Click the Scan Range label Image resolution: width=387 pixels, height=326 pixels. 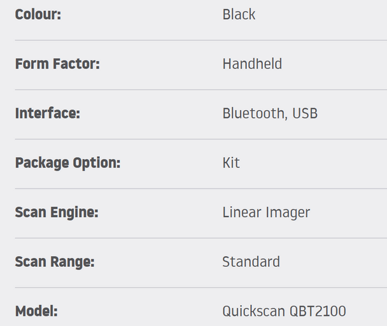55,262
